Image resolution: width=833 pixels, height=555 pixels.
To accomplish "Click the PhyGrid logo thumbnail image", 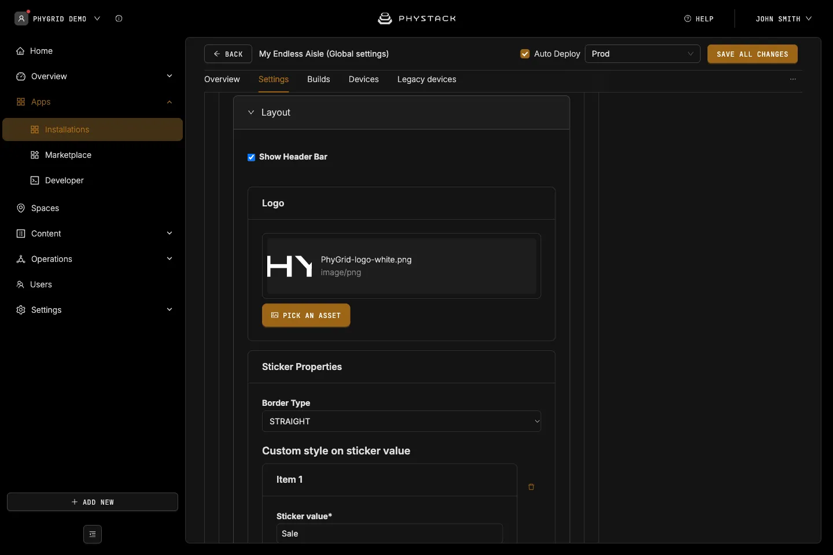I will (x=290, y=266).
